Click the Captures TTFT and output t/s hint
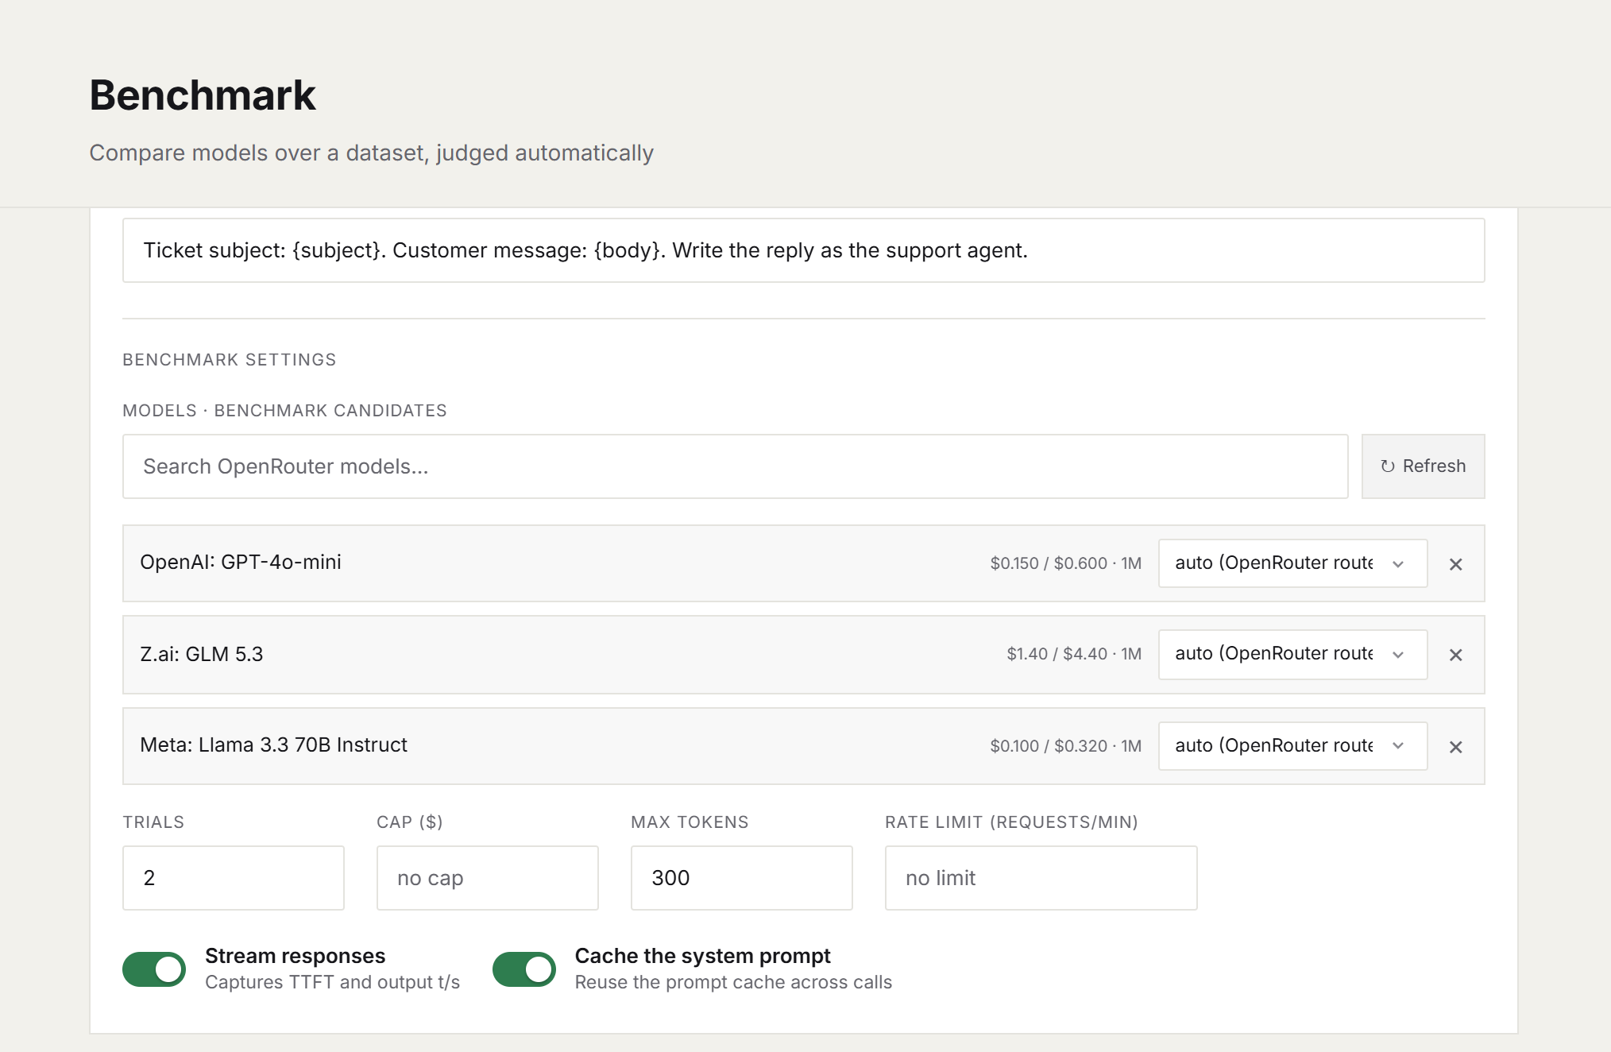 333,983
